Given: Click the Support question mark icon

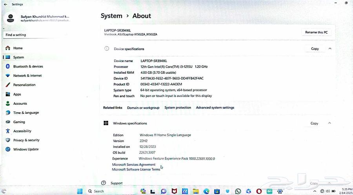Looking at the screenshot, I should coord(104,183).
